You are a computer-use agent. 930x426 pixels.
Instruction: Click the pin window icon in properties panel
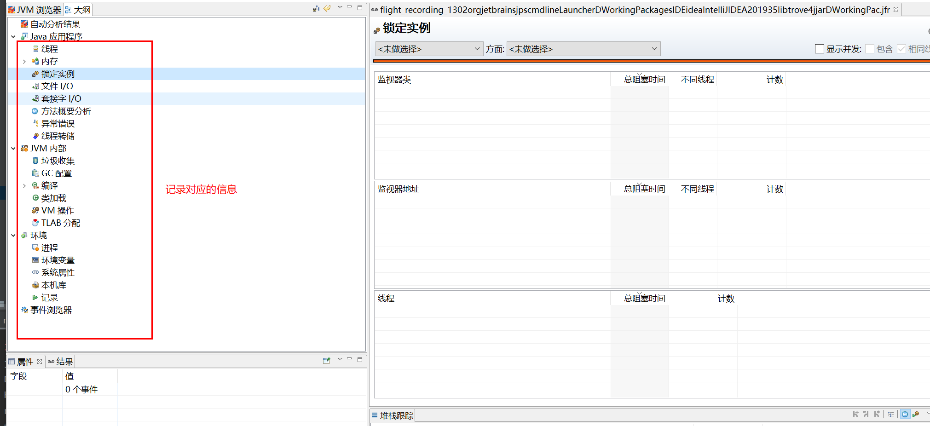[327, 361]
